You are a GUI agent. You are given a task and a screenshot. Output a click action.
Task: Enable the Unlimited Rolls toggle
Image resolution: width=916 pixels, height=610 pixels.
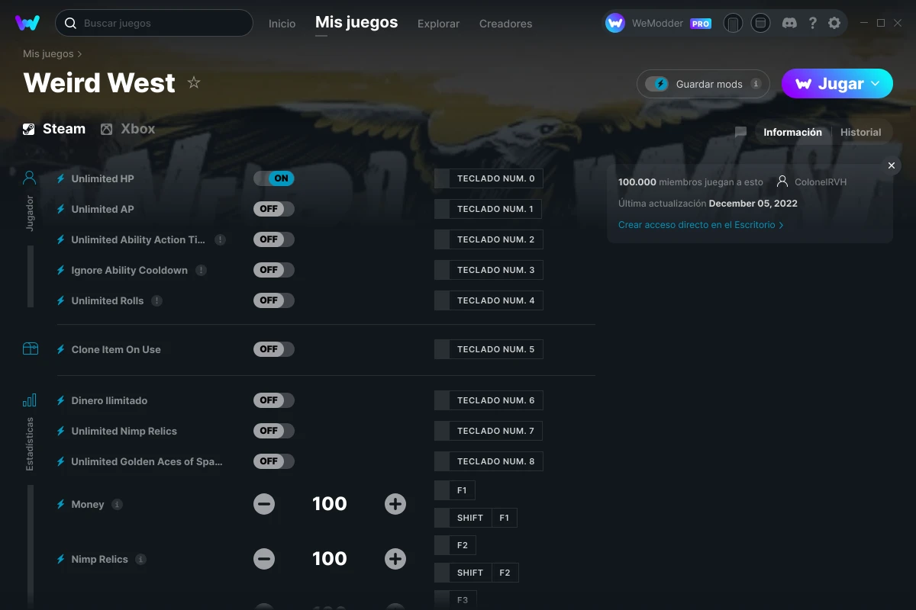click(x=274, y=300)
